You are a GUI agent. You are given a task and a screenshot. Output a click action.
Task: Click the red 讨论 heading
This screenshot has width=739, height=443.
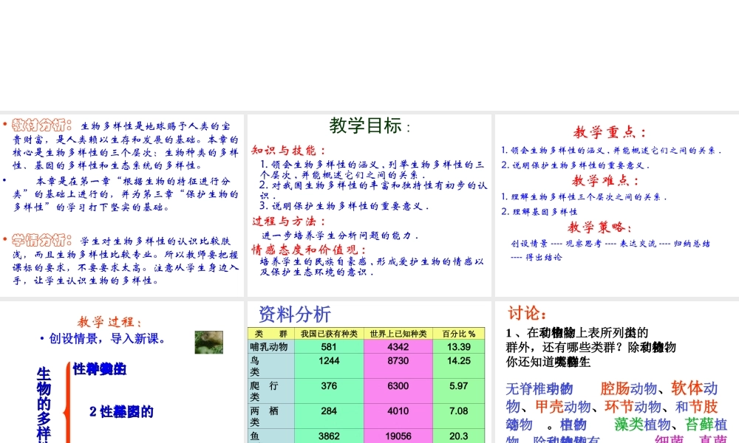pyautogui.click(x=527, y=314)
